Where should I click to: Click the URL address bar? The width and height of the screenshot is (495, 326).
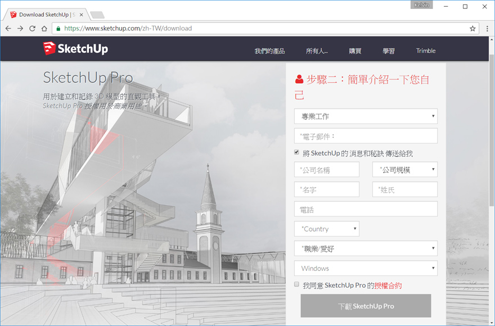pyautogui.click(x=265, y=29)
